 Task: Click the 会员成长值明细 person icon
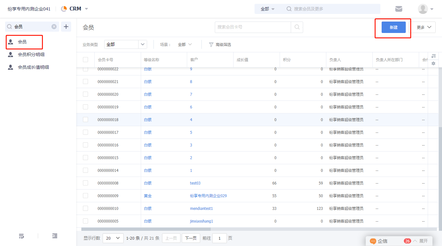tap(11, 67)
